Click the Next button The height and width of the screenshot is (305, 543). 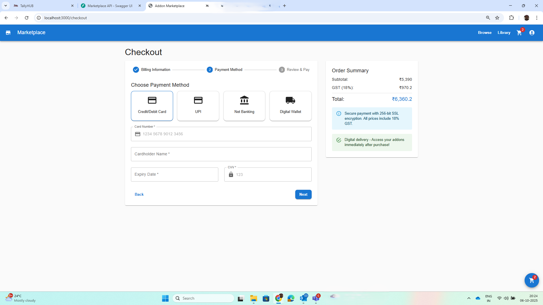303,194
